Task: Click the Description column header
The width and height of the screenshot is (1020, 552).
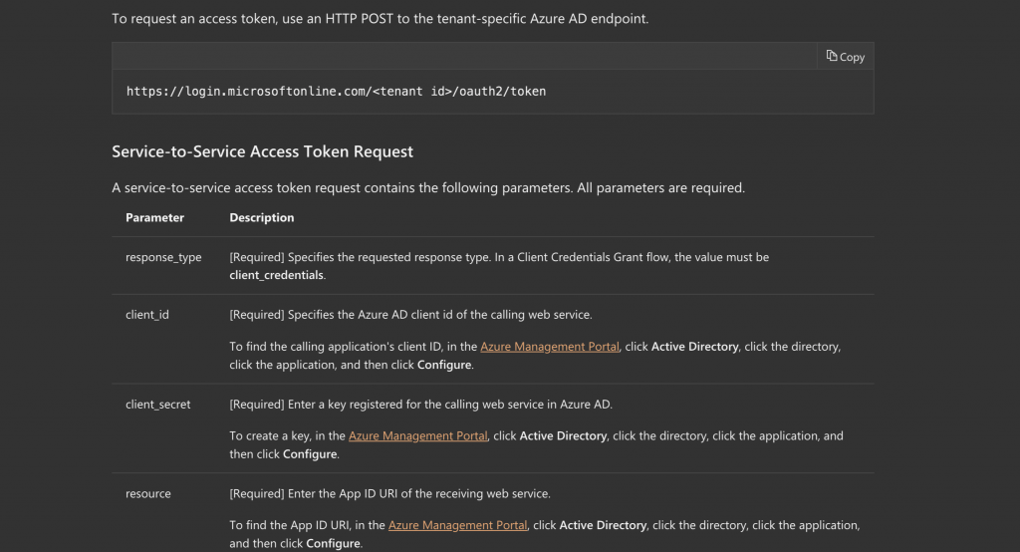Action: tap(262, 217)
